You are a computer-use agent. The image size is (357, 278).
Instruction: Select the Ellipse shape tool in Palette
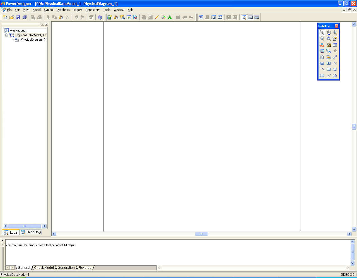(x=335, y=69)
